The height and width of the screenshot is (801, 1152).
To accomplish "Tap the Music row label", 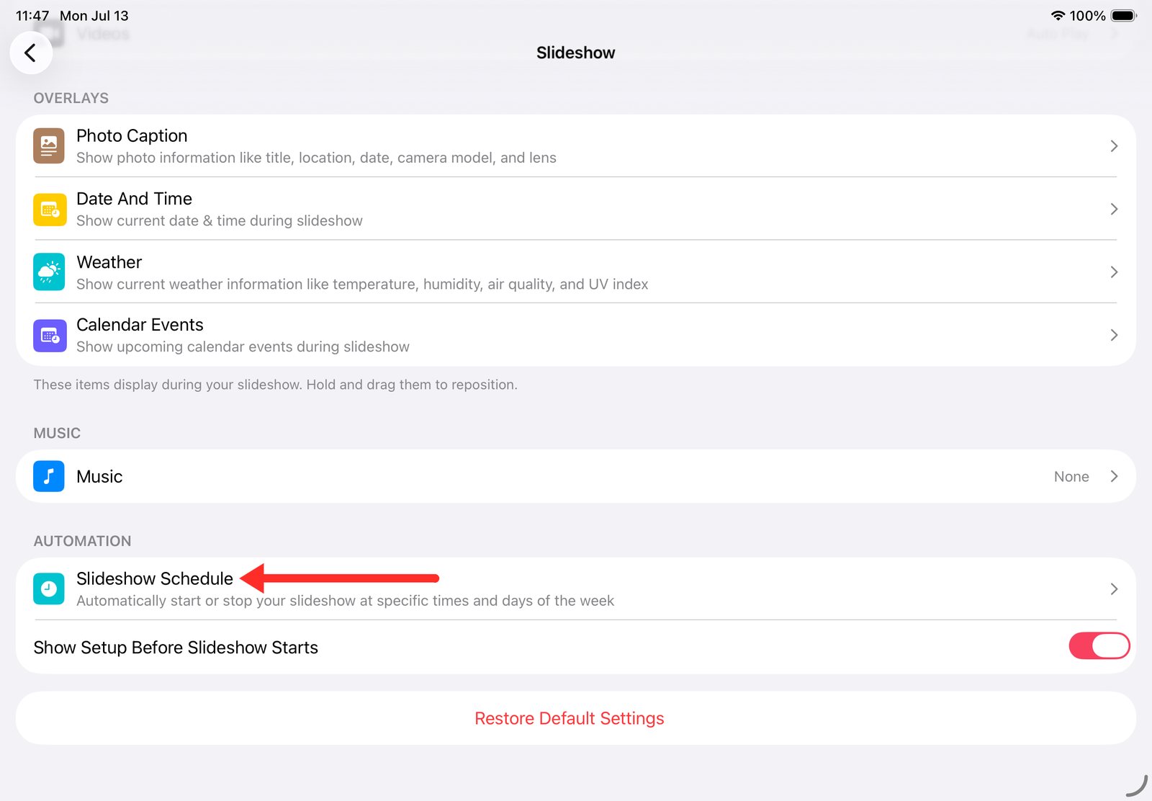I will (x=99, y=476).
